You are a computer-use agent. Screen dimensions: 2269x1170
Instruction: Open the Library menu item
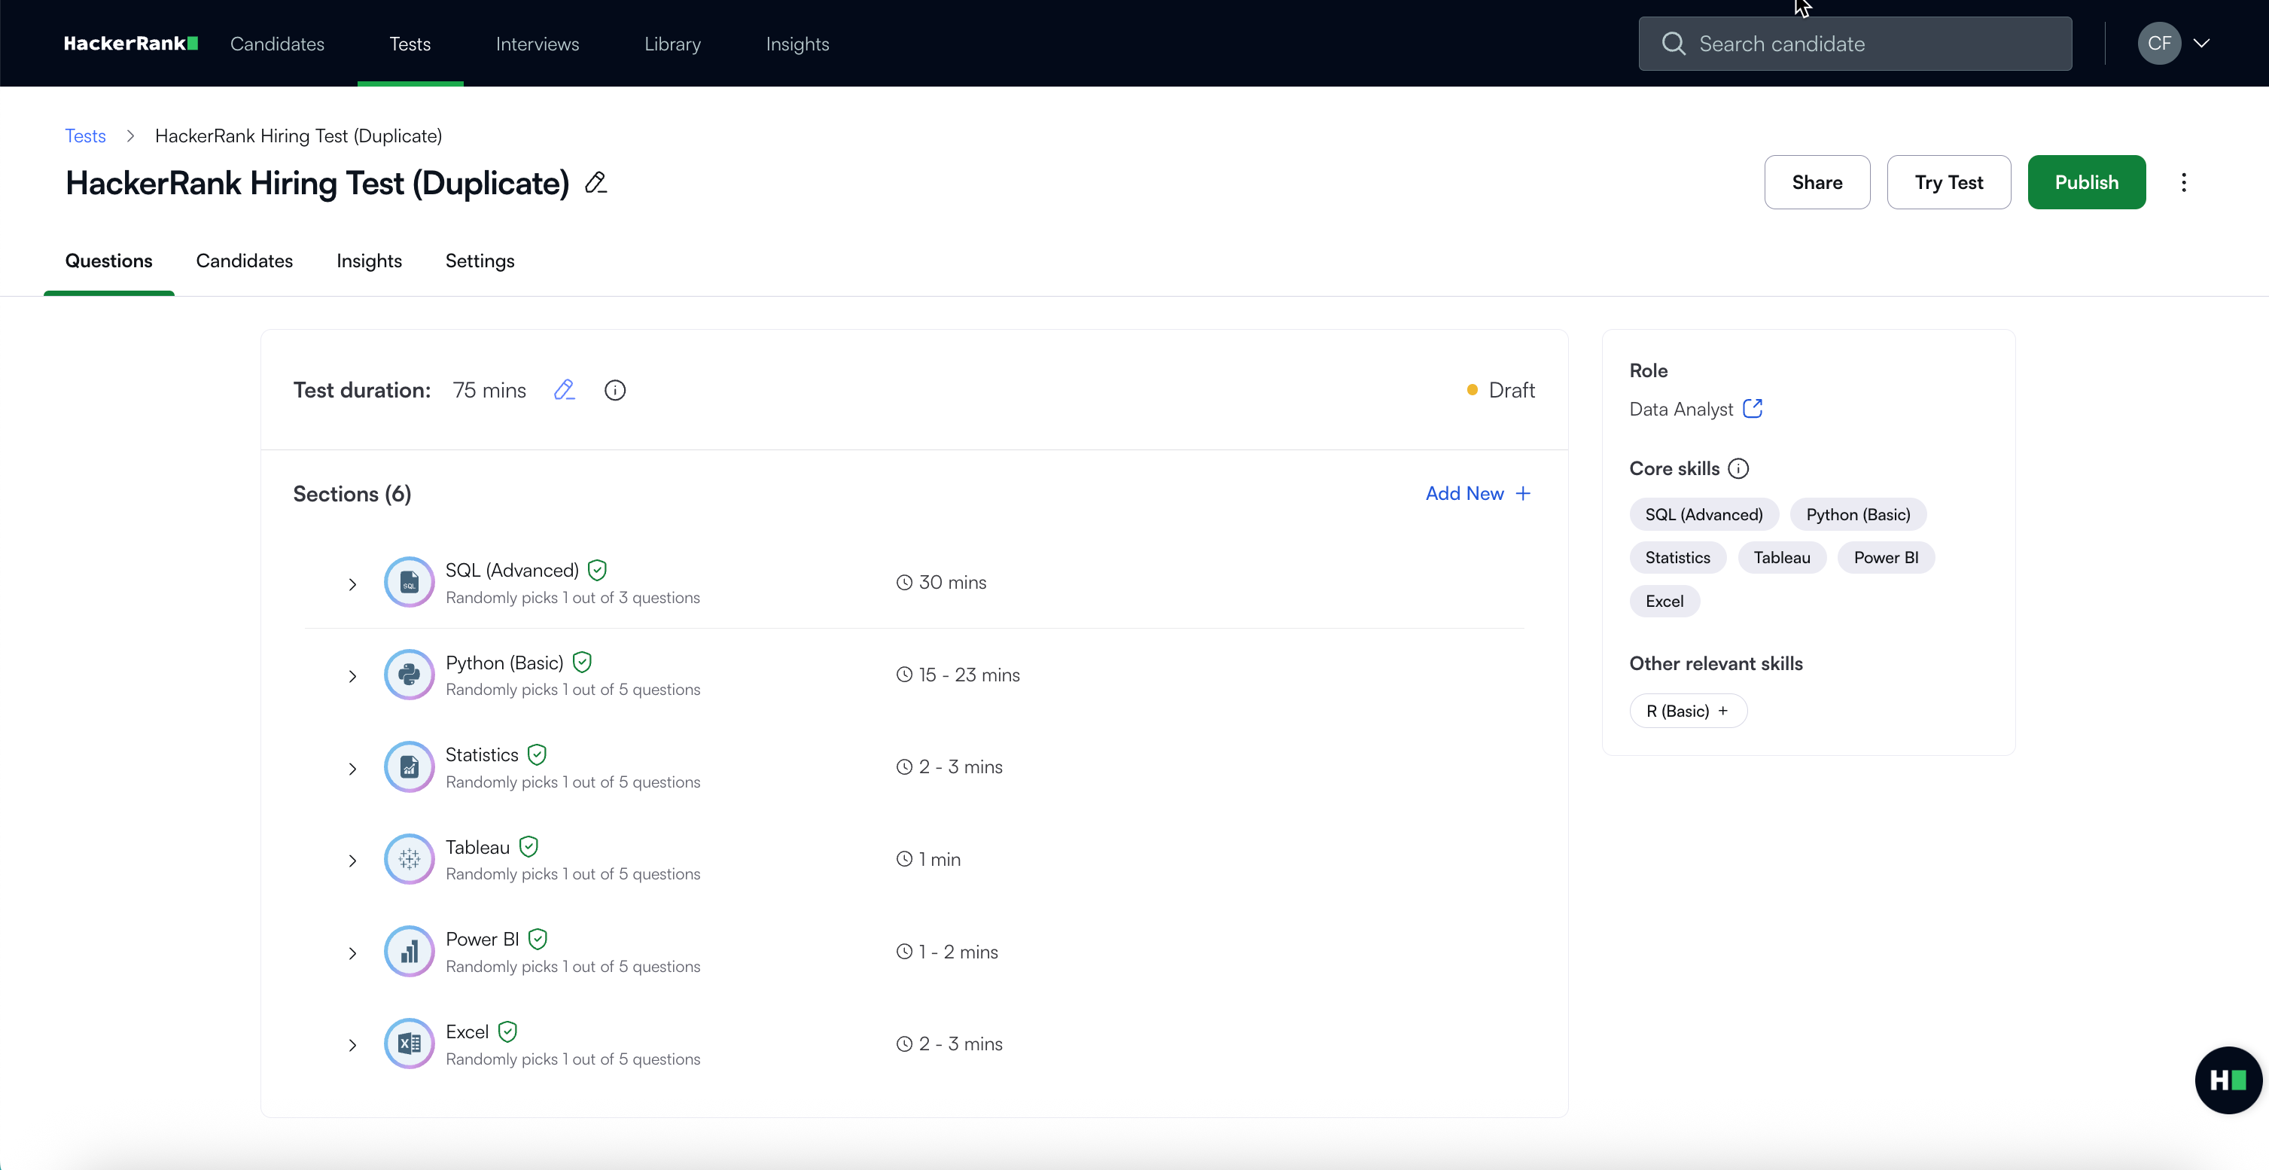point(672,44)
